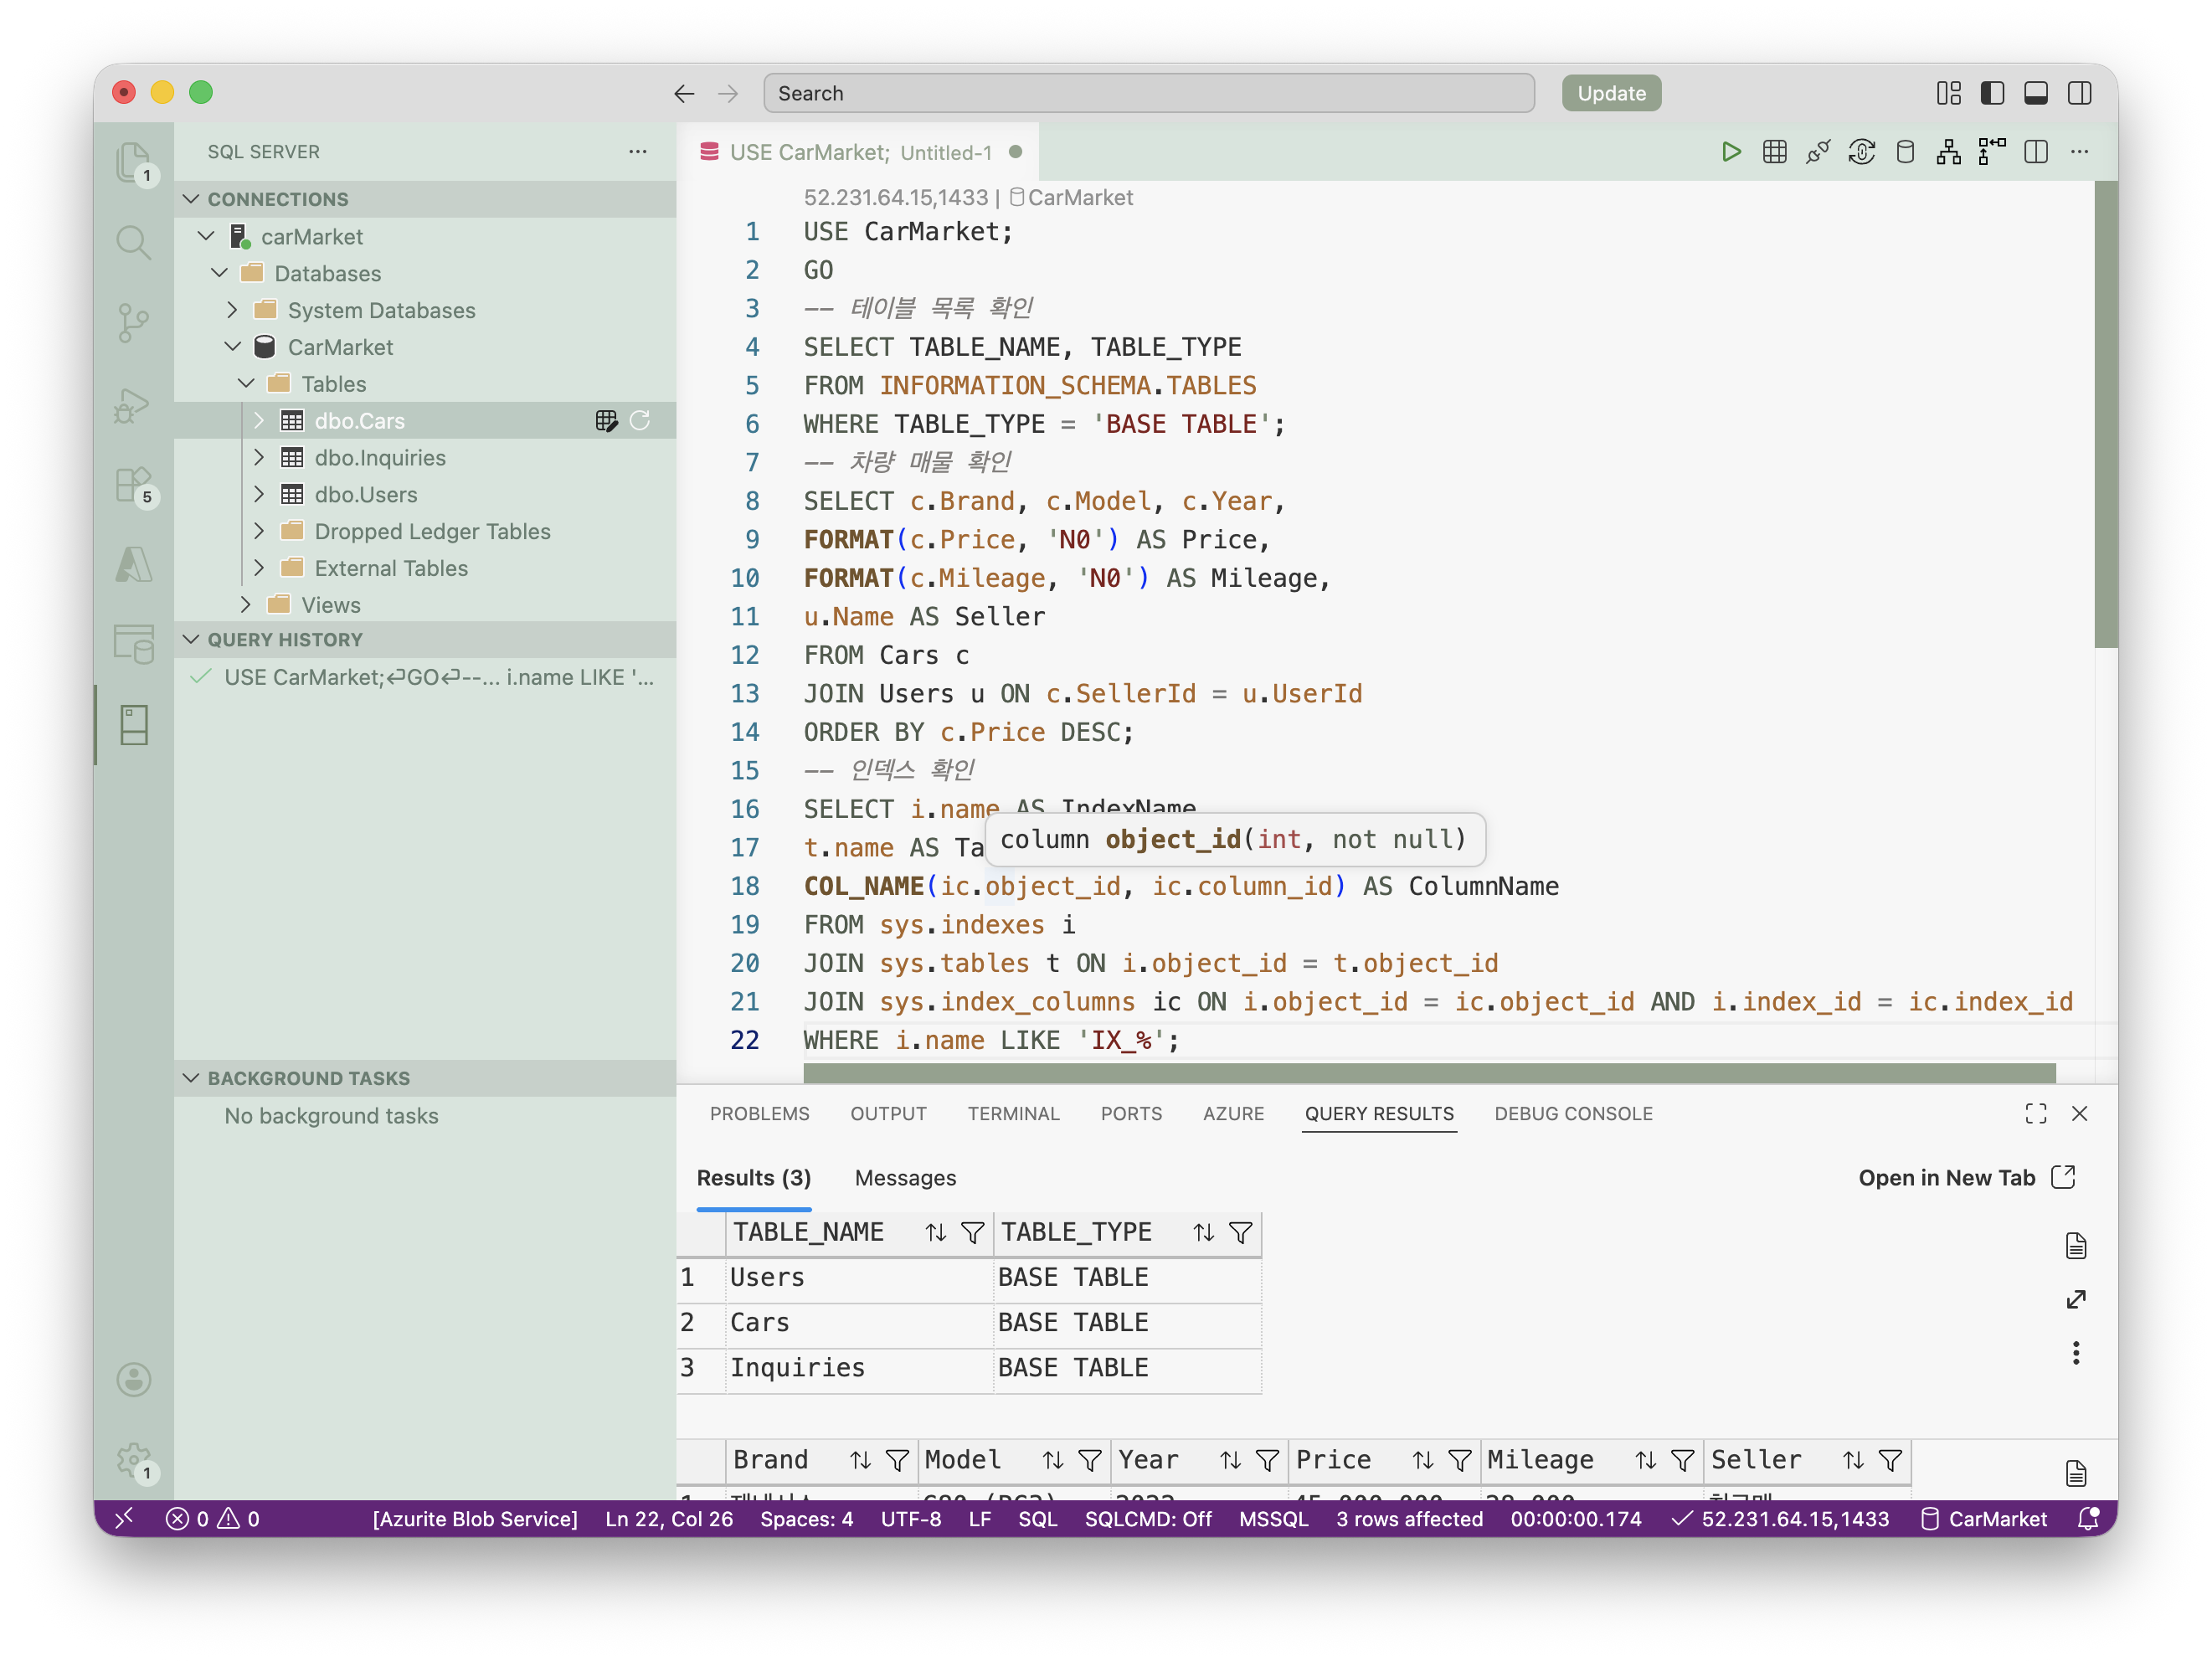Open the SQL Server view in the activity bar

(133, 725)
